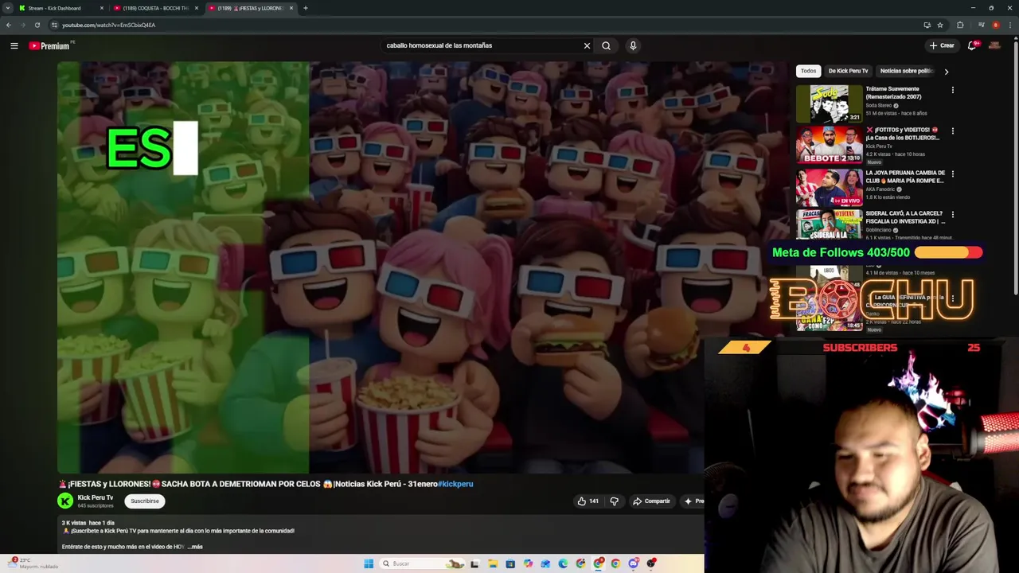Click the Soda Stereo video thumbnail
The height and width of the screenshot is (573, 1019).
click(830, 103)
